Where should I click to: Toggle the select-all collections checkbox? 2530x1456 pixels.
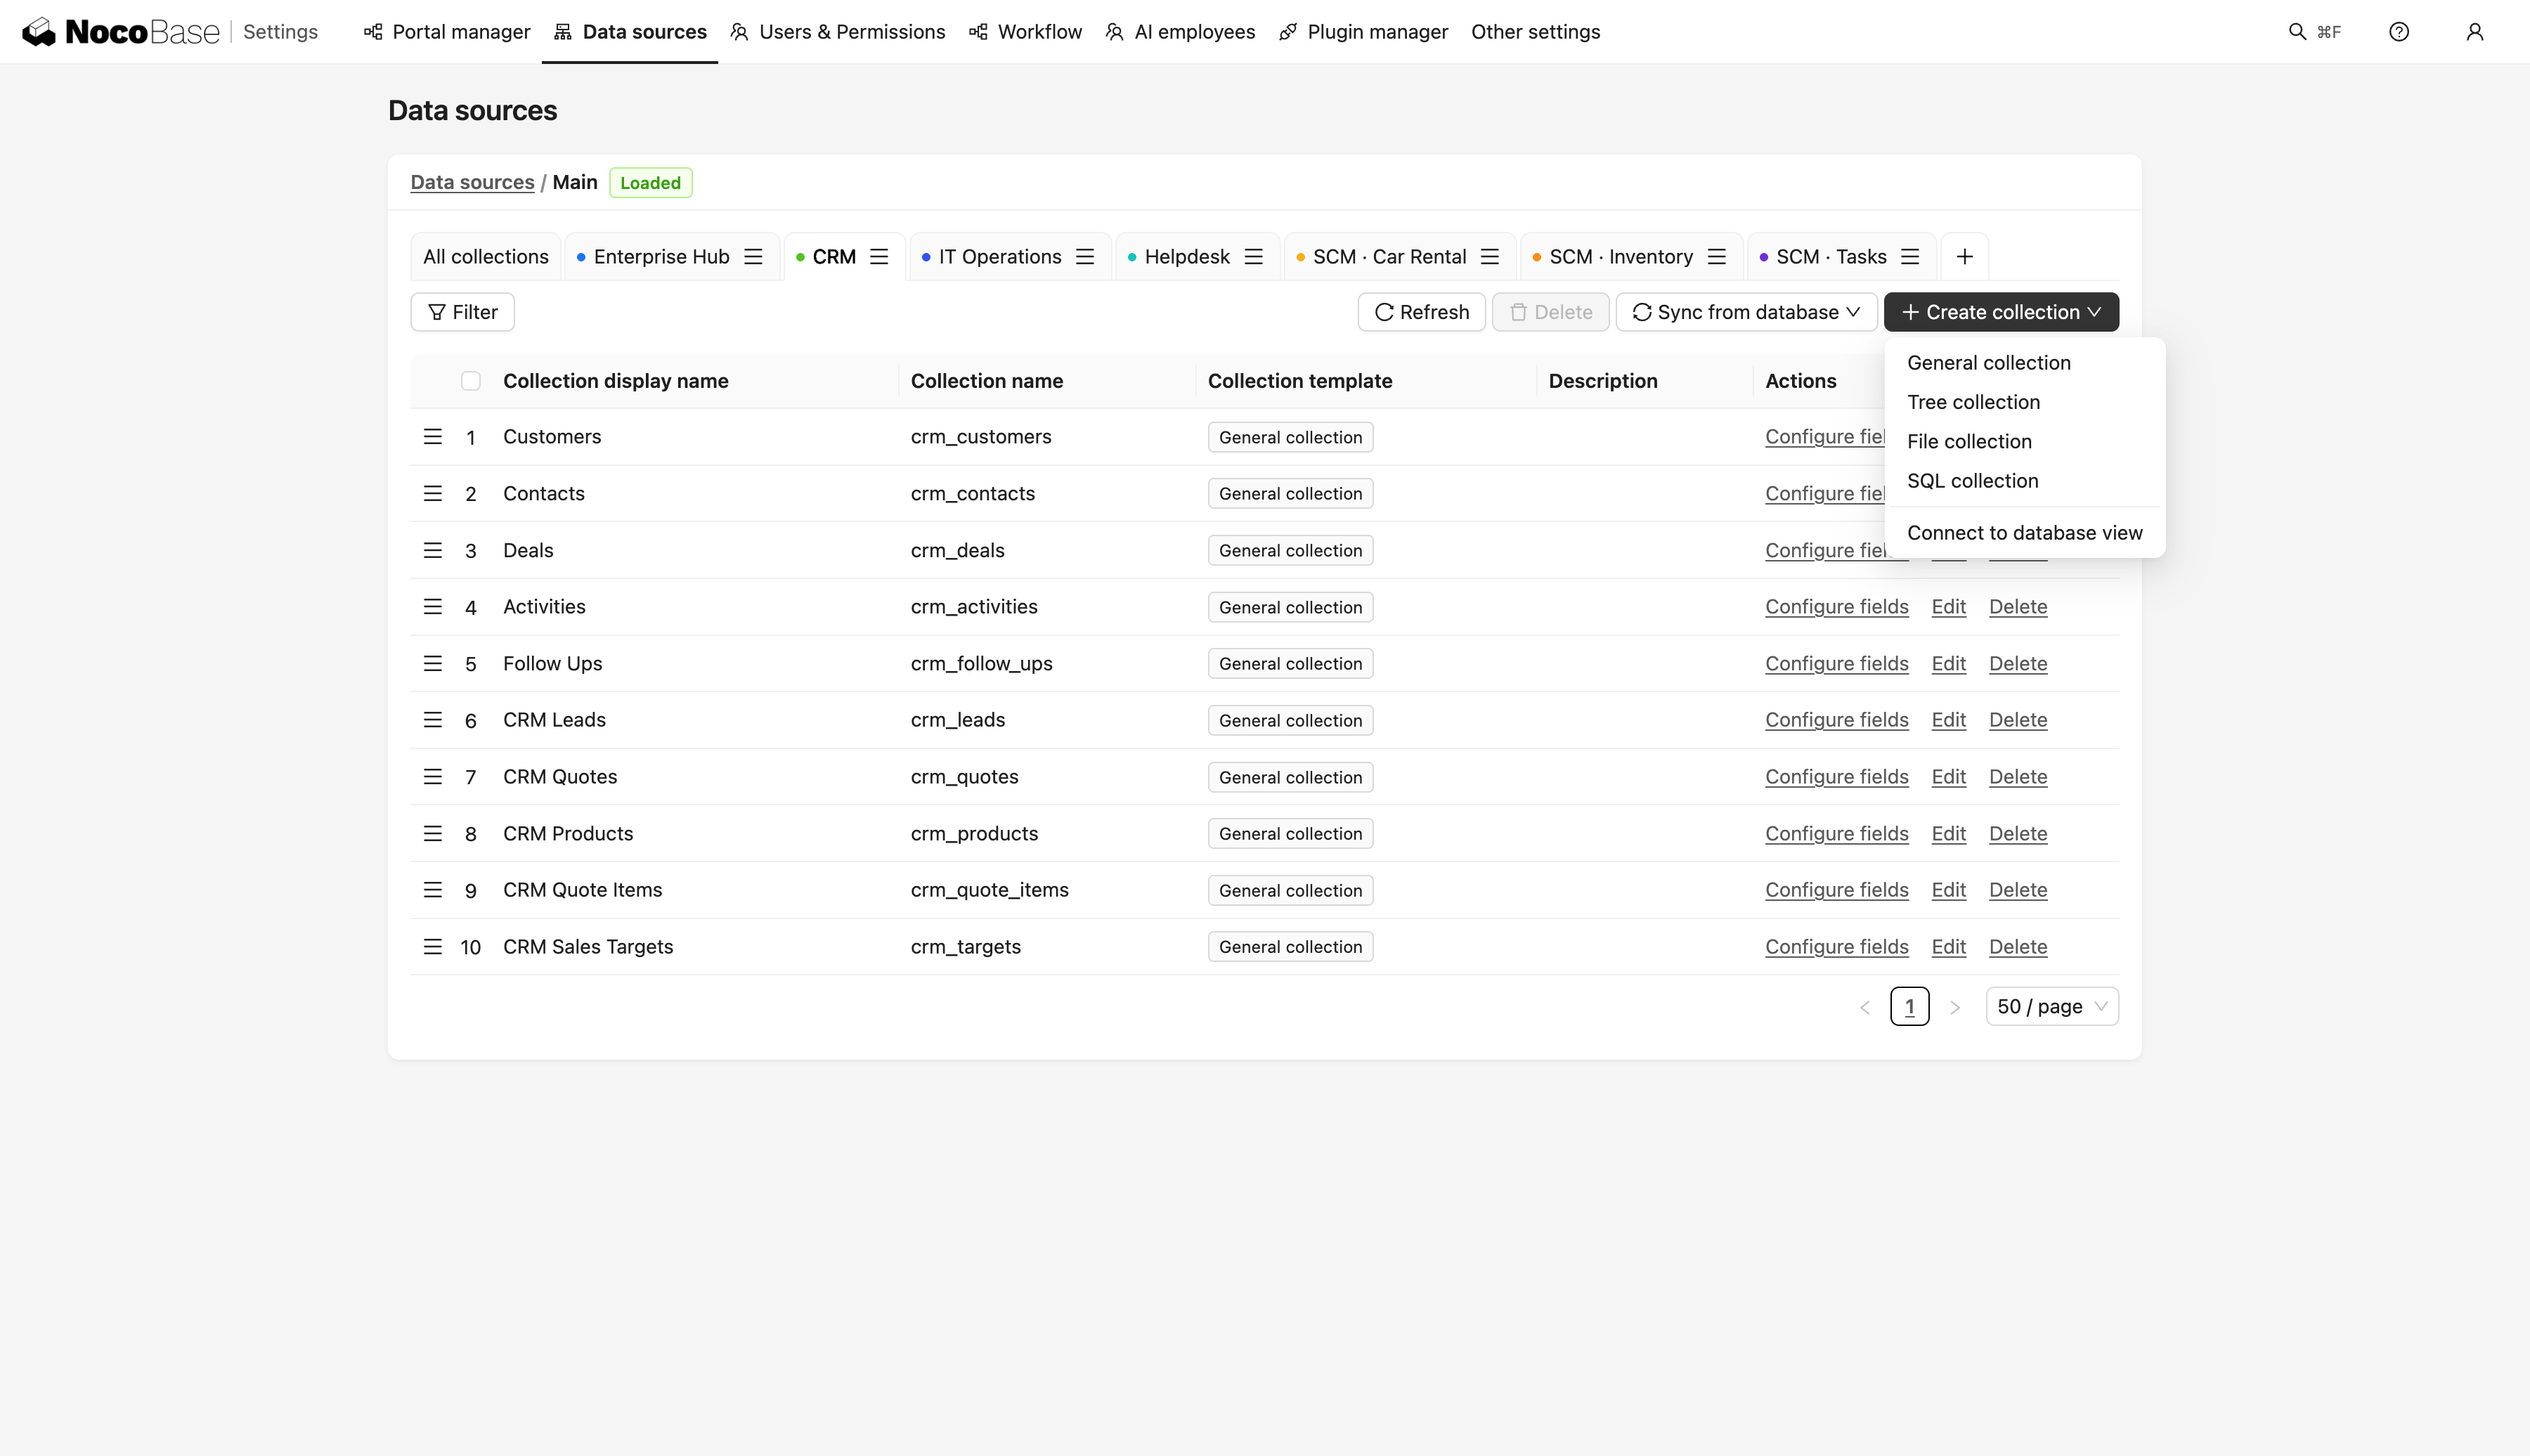pyautogui.click(x=471, y=381)
